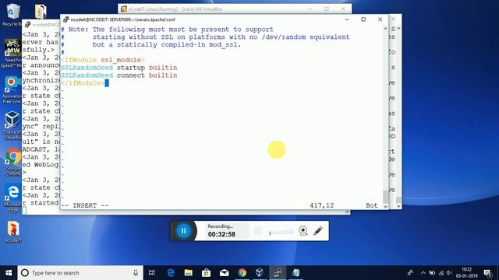Screen dimensions: 499x280
Task: Click the 'Bot' position indicator in vim
Action: pyautogui.click(x=371, y=205)
